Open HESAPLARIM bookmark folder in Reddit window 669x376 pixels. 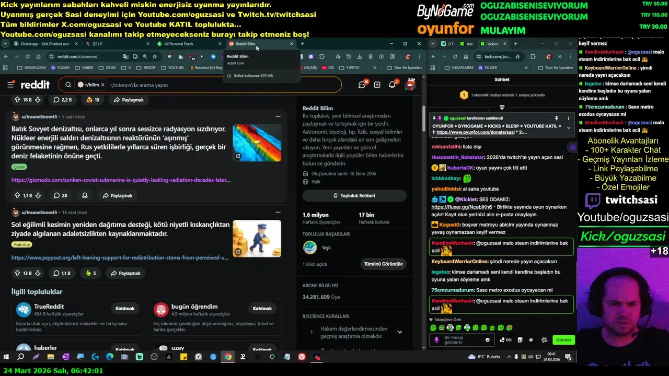pyautogui.click(x=31, y=67)
